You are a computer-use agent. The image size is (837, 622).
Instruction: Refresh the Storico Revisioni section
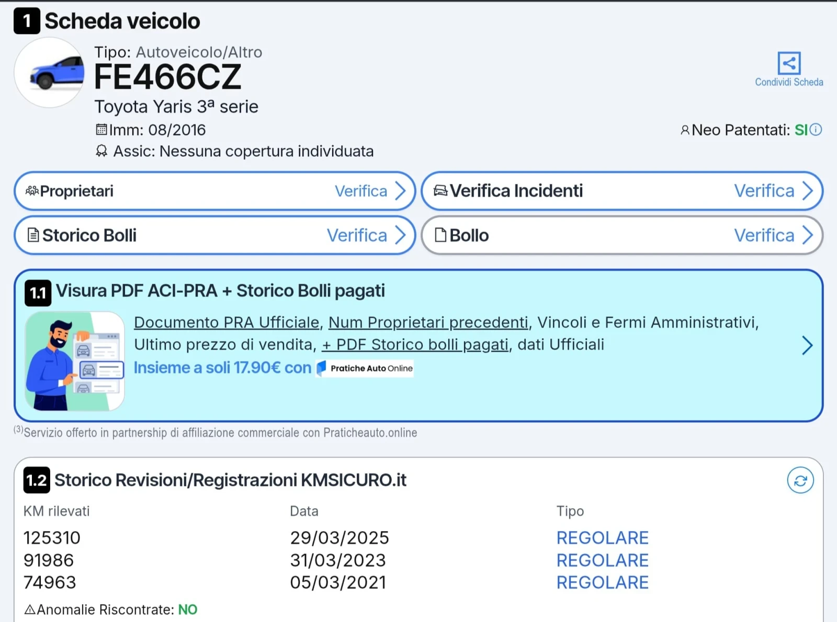(800, 480)
